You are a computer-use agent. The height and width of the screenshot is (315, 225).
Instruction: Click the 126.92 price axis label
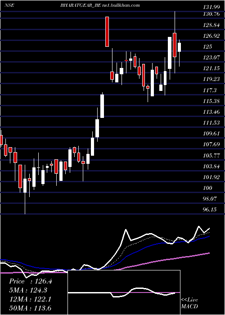tap(211, 36)
